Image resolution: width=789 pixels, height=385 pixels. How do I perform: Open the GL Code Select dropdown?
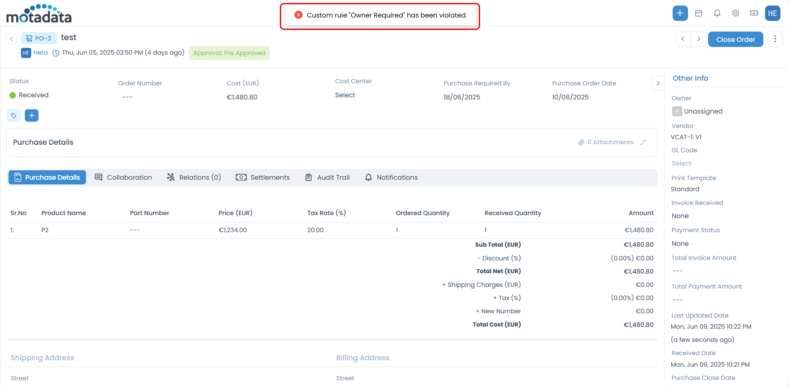(x=681, y=163)
